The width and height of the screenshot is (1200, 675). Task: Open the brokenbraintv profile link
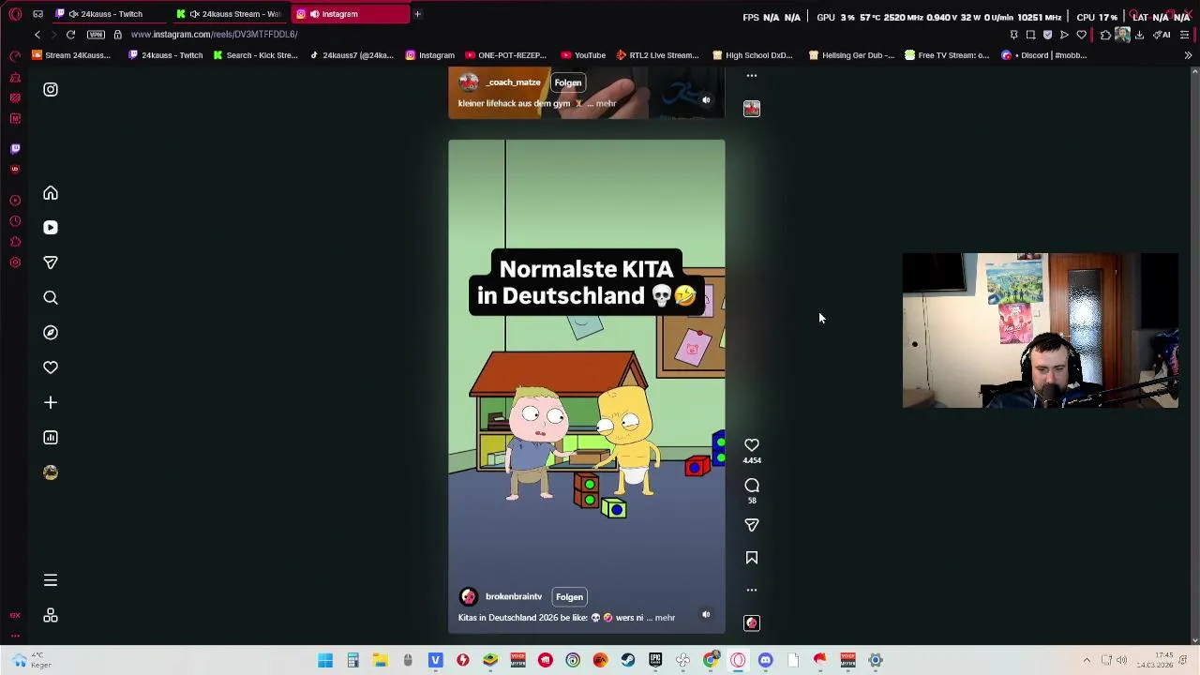(514, 597)
